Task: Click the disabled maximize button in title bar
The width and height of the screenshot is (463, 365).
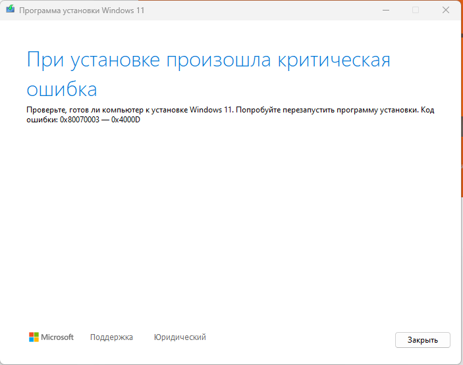Action: 416,11
